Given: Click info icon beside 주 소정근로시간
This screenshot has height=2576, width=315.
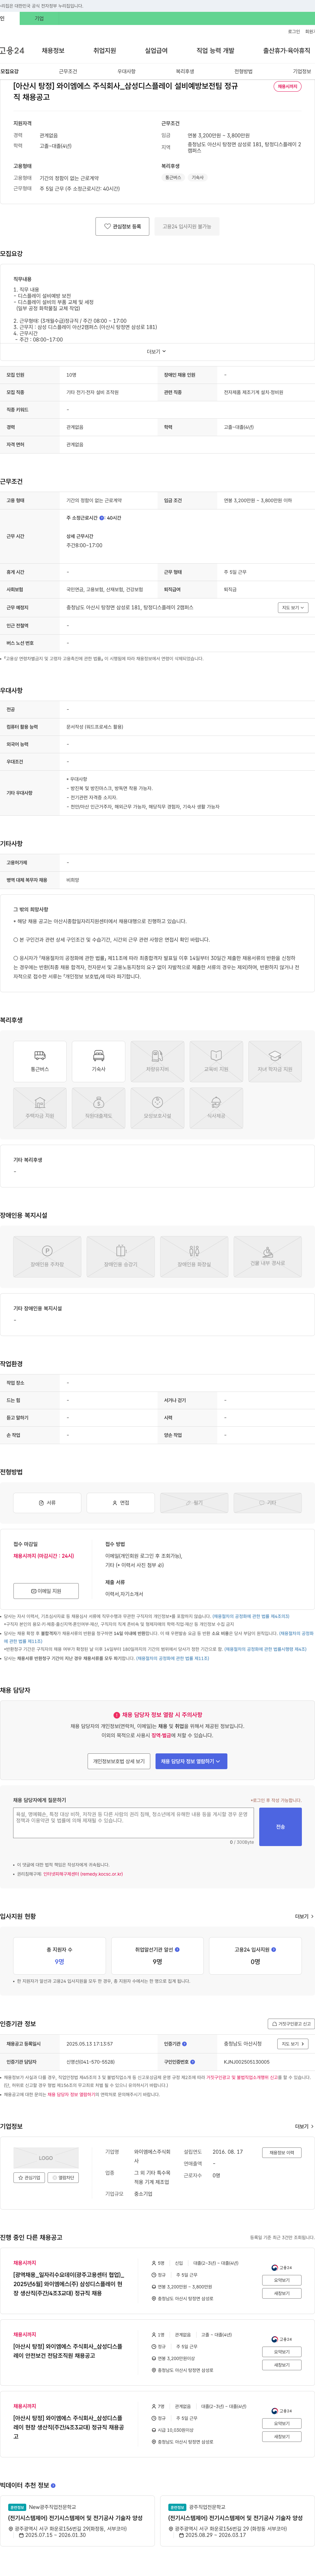Looking at the screenshot, I should (x=102, y=518).
